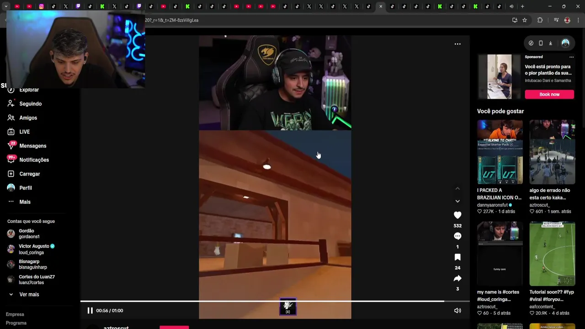This screenshot has height=329, width=585.
Task: Open the my name is #cortes video thumbnail
Action: (x=500, y=254)
